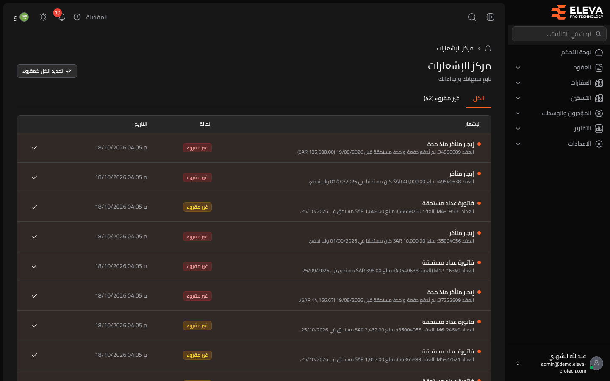Switch language via the Saudi flag icon

(x=24, y=17)
